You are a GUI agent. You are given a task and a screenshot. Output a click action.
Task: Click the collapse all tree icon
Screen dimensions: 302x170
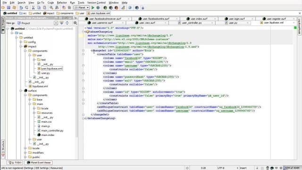[67, 23]
